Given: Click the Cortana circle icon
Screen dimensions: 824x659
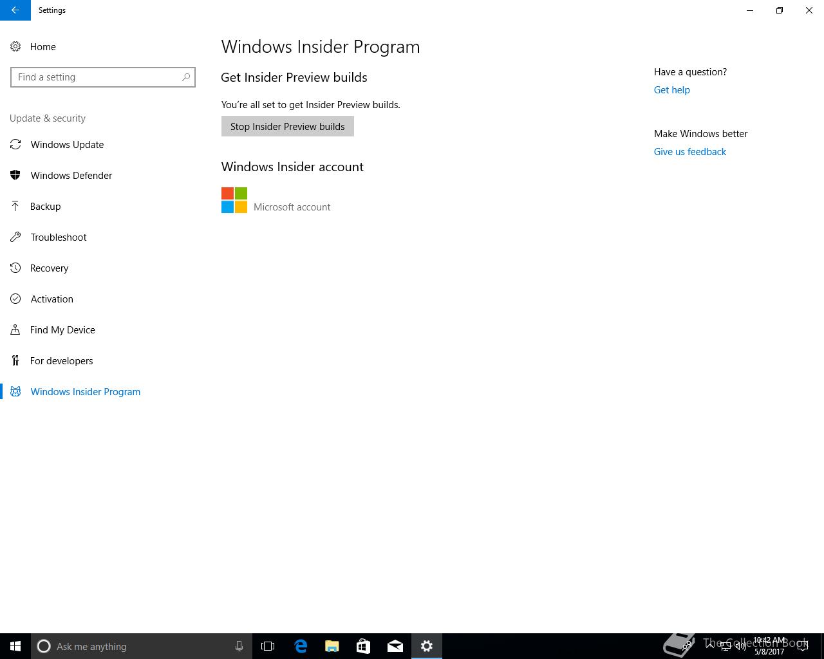Looking at the screenshot, I should pyautogui.click(x=44, y=646).
